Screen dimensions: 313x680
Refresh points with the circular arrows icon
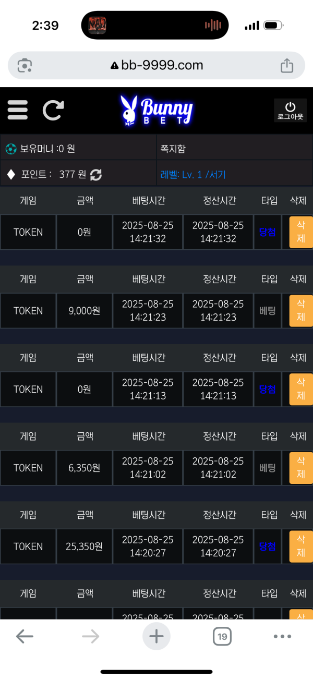pos(96,175)
